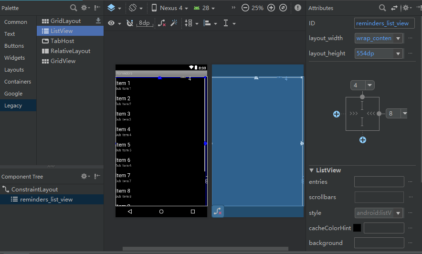Screen dimensions: 422x254
Task: Open entries resource picker ellipsis
Action: coord(410,182)
